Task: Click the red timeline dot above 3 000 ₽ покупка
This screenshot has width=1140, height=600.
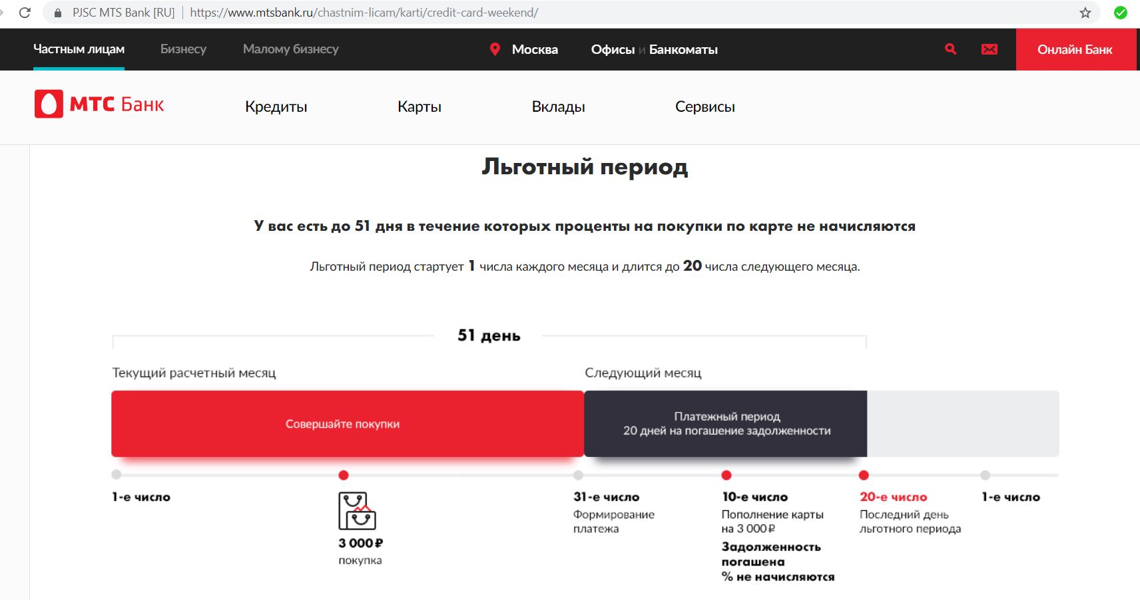Action: point(344,475)
